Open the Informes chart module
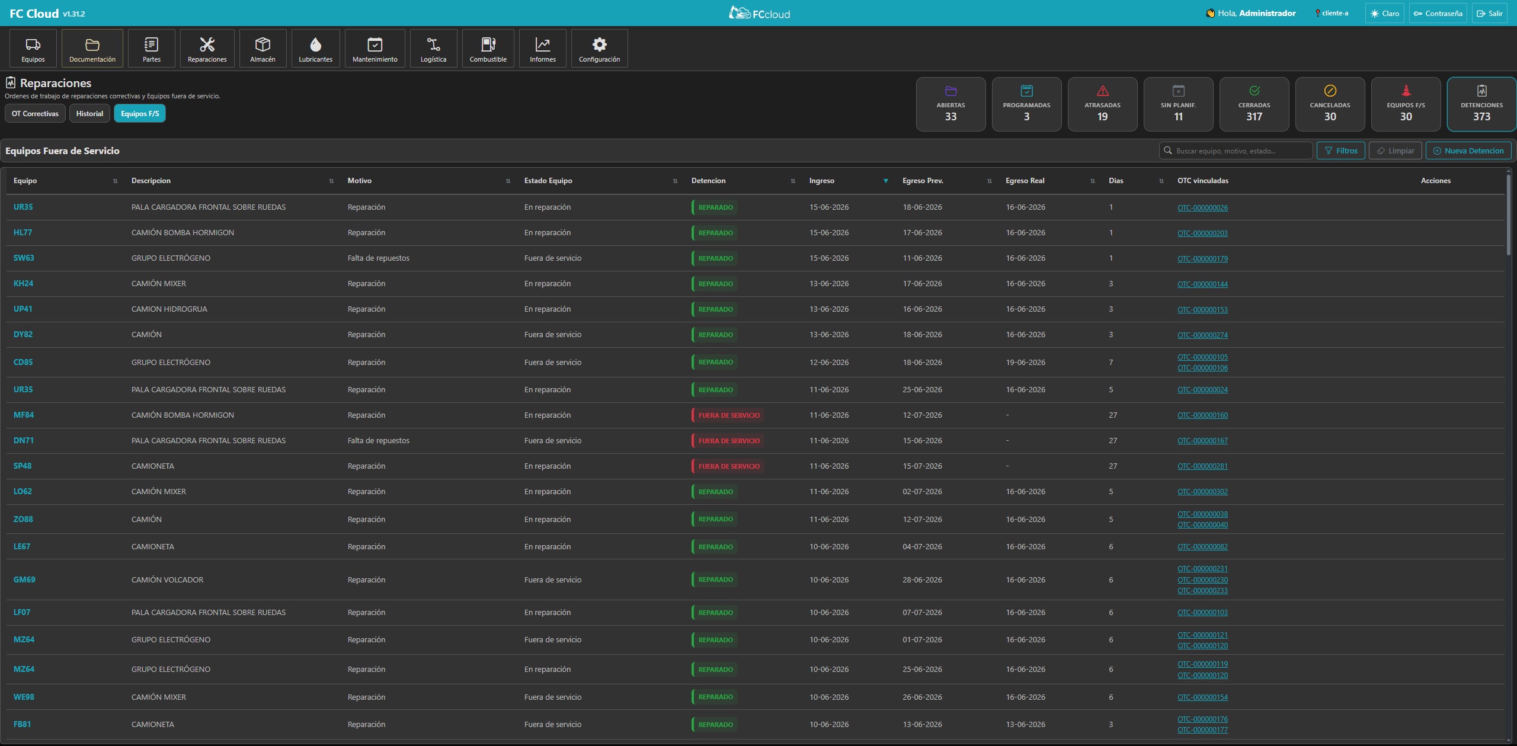The width and height of the screenshot is (1517, 746). (542, 49)
